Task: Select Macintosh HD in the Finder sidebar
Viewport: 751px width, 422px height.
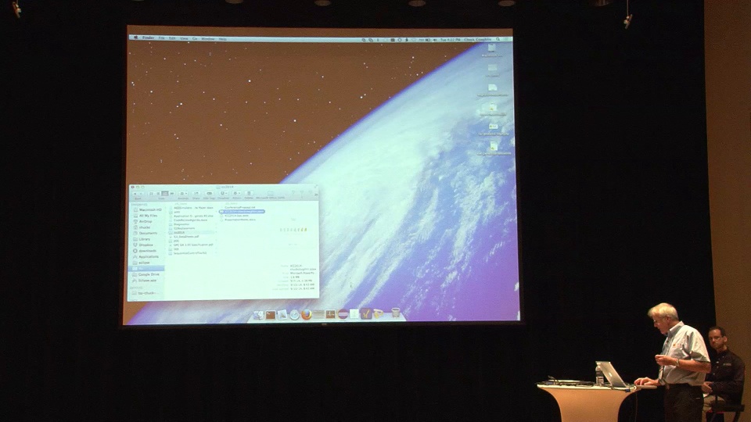Action: pos(149,209)
